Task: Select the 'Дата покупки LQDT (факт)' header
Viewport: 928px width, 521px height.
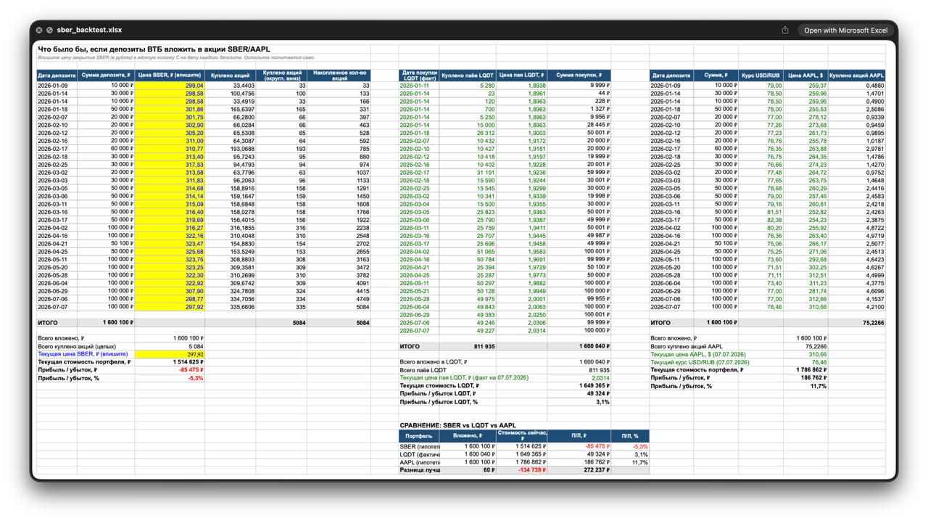Action: click(x=418, y=75)
